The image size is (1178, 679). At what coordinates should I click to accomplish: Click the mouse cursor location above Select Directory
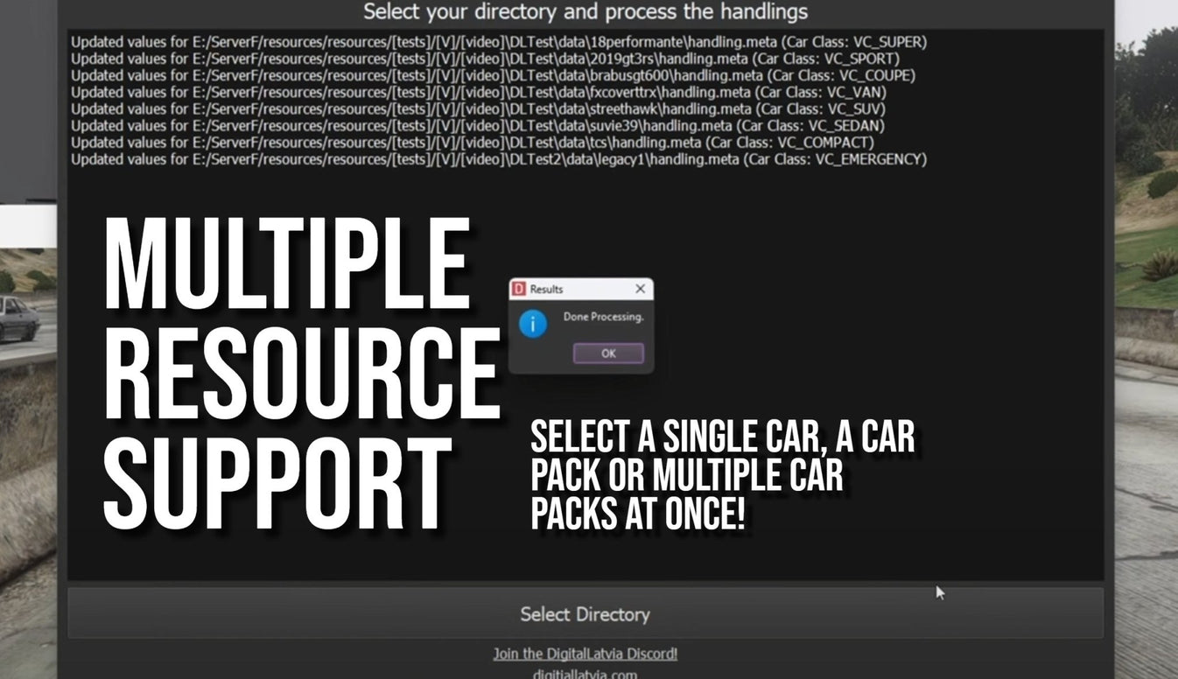click(x=939, y=592)
